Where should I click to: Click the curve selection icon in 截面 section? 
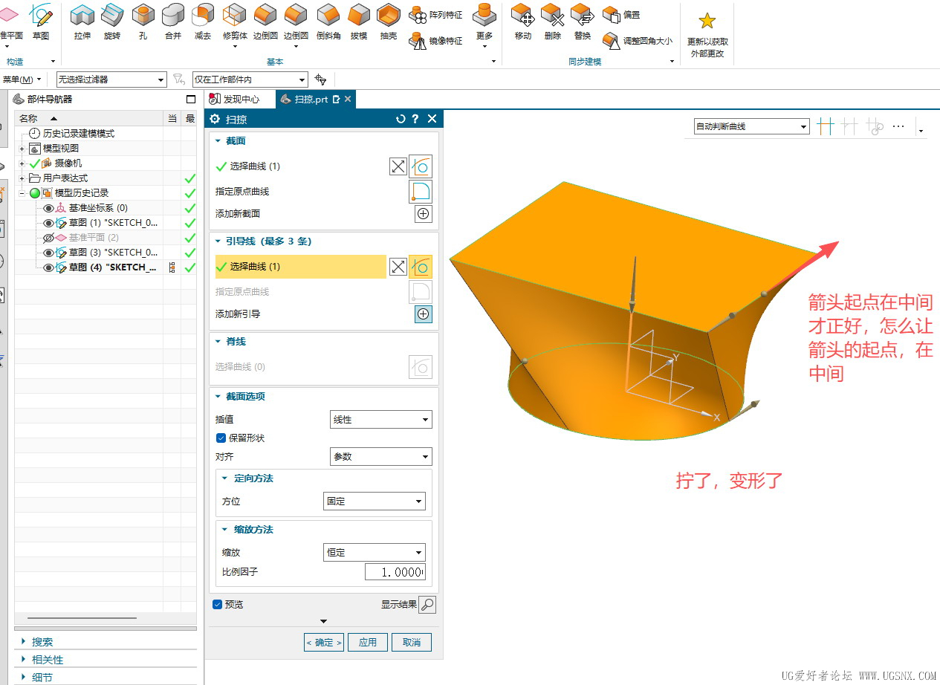420,166
